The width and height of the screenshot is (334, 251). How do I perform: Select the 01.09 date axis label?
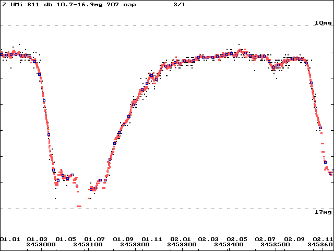coord(123,239)
